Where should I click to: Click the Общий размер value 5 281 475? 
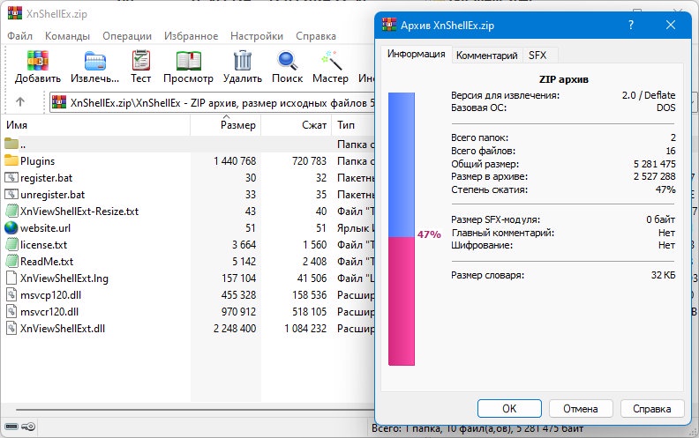point(654,164)
